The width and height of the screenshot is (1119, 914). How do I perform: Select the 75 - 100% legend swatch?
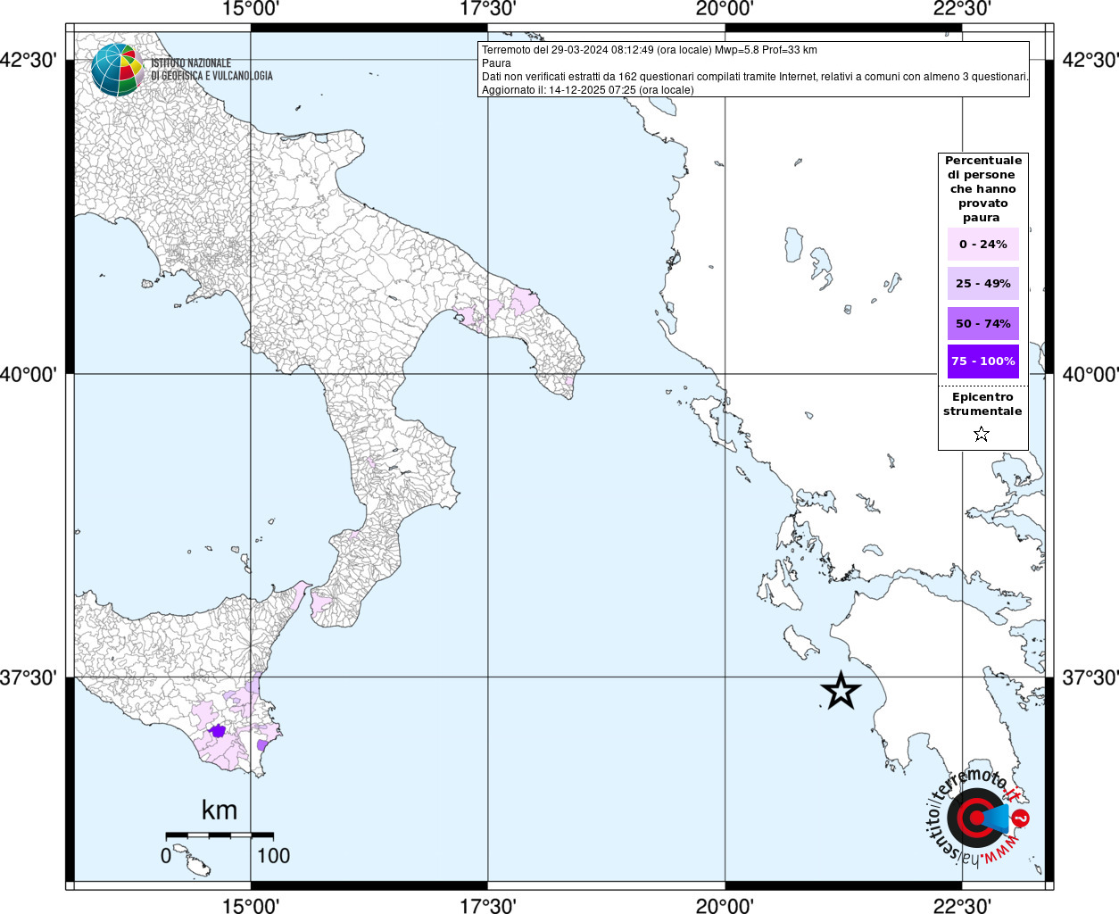click(982, 361)
